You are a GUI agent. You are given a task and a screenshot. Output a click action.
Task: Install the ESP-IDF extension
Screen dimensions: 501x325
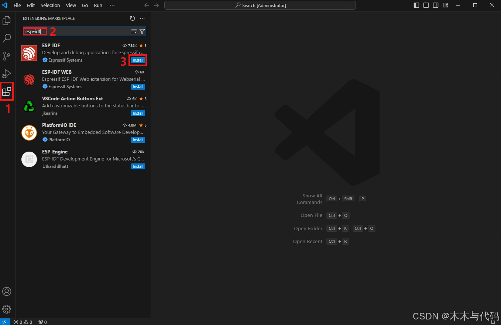pyautogui.click(x=138, y=60)
